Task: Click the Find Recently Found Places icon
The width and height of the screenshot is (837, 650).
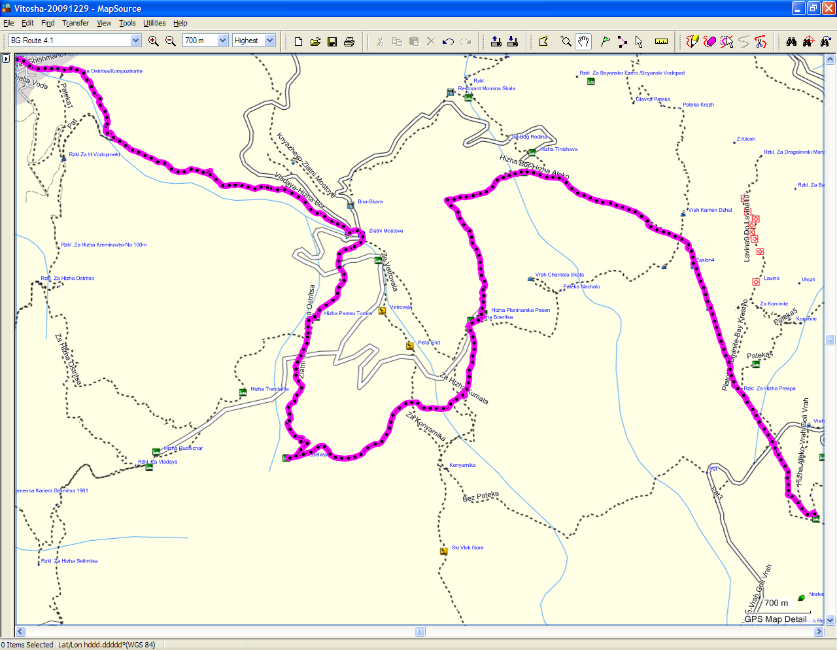Action: [x=825, y=41]
